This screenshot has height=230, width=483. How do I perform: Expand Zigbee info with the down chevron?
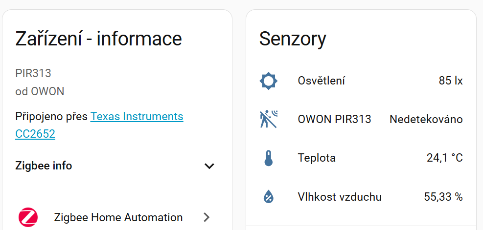[209, 166]
